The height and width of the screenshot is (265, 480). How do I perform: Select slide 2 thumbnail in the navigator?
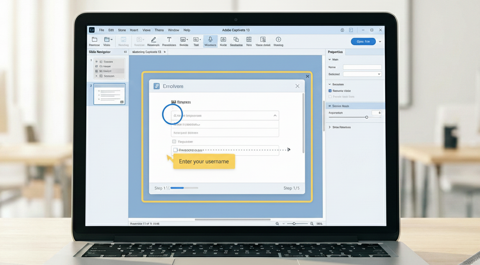coord(109,94)
